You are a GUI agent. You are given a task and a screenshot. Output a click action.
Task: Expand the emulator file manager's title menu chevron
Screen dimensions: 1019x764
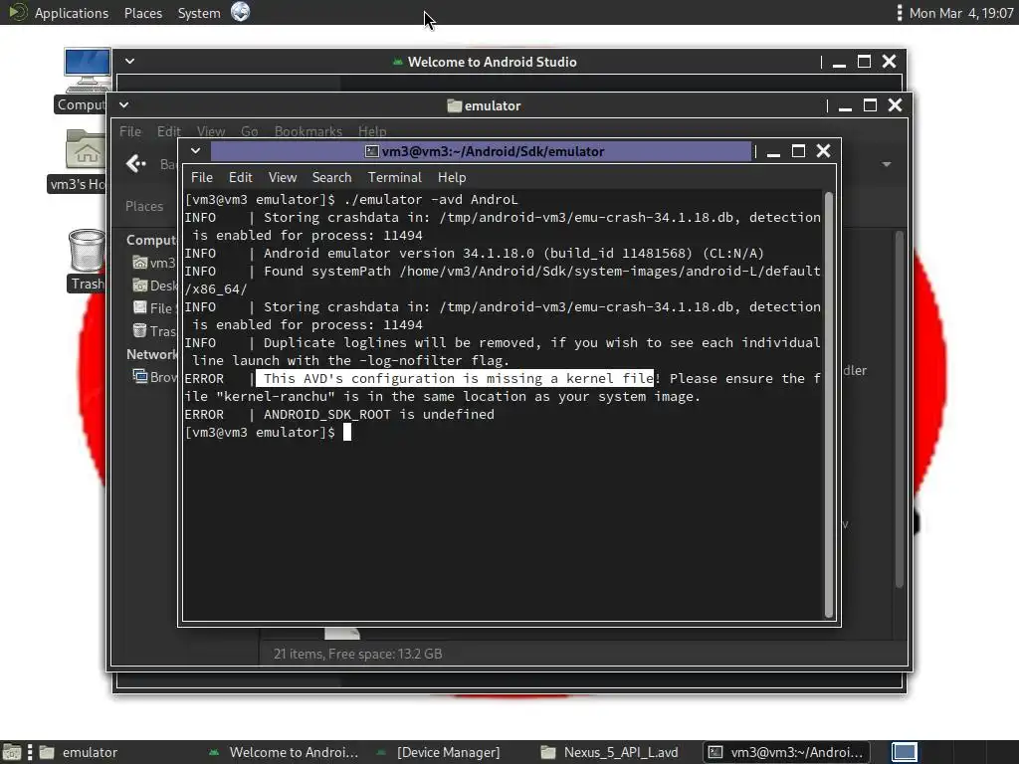pos(124,104)
